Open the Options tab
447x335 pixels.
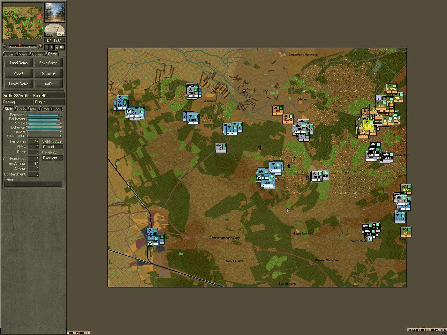click(x=37, y=54)
